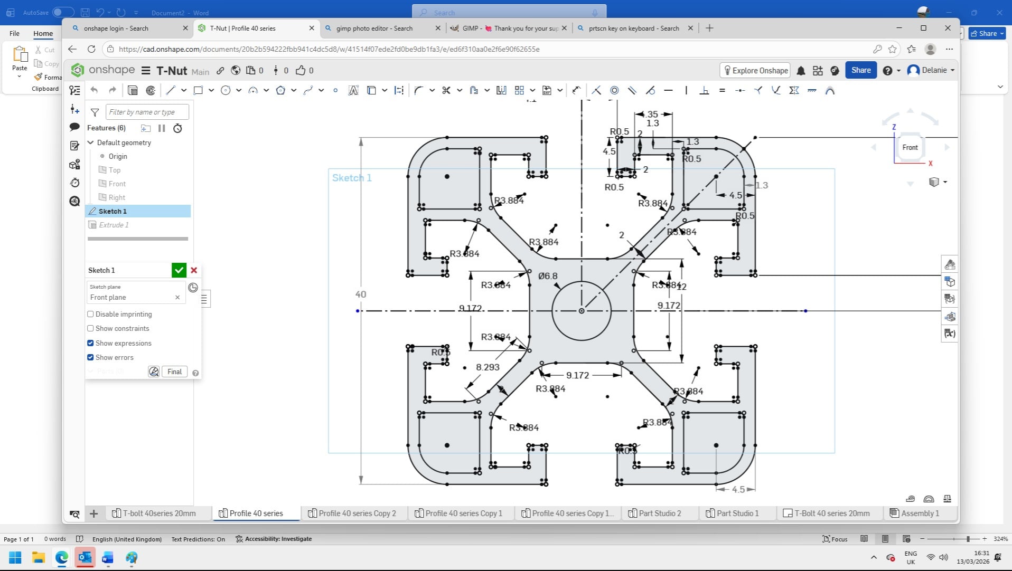
Task: Select the Line sketch tool
Action: click(x=170, y=90)
